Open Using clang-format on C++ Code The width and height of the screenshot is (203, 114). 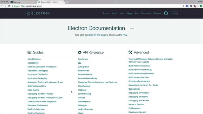pyautogui.click(x=143, y=85)
